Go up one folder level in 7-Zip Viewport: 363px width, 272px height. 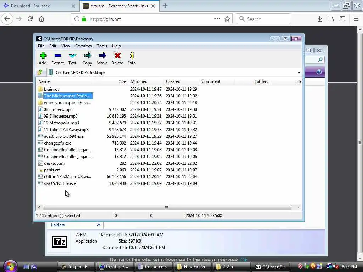(x=40, y=72)
